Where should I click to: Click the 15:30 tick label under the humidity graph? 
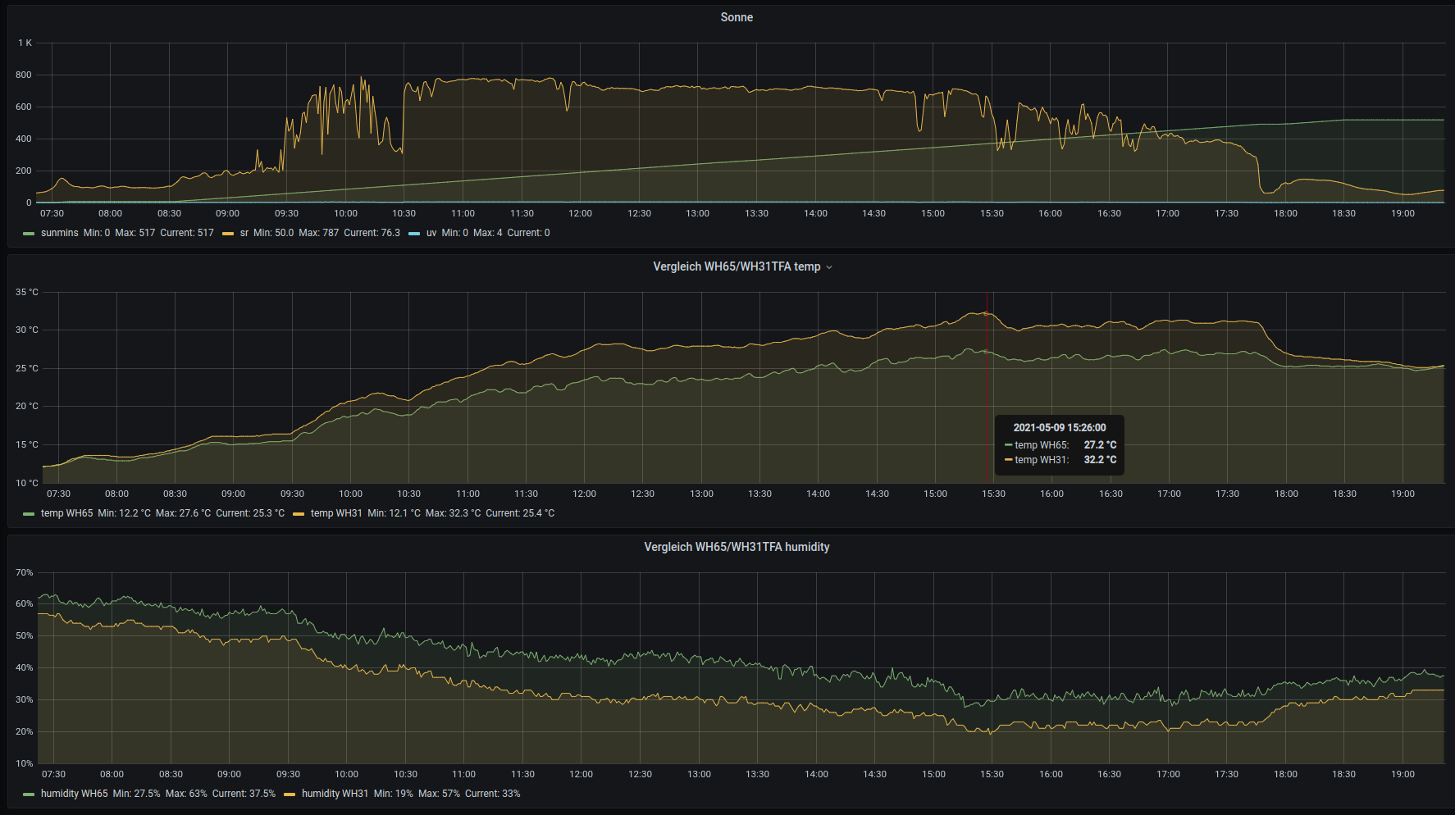pos(992,774)
